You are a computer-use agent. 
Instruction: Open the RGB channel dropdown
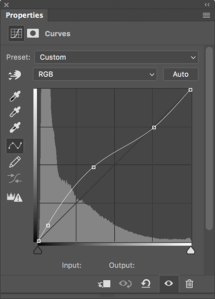[x=95, y=74]
